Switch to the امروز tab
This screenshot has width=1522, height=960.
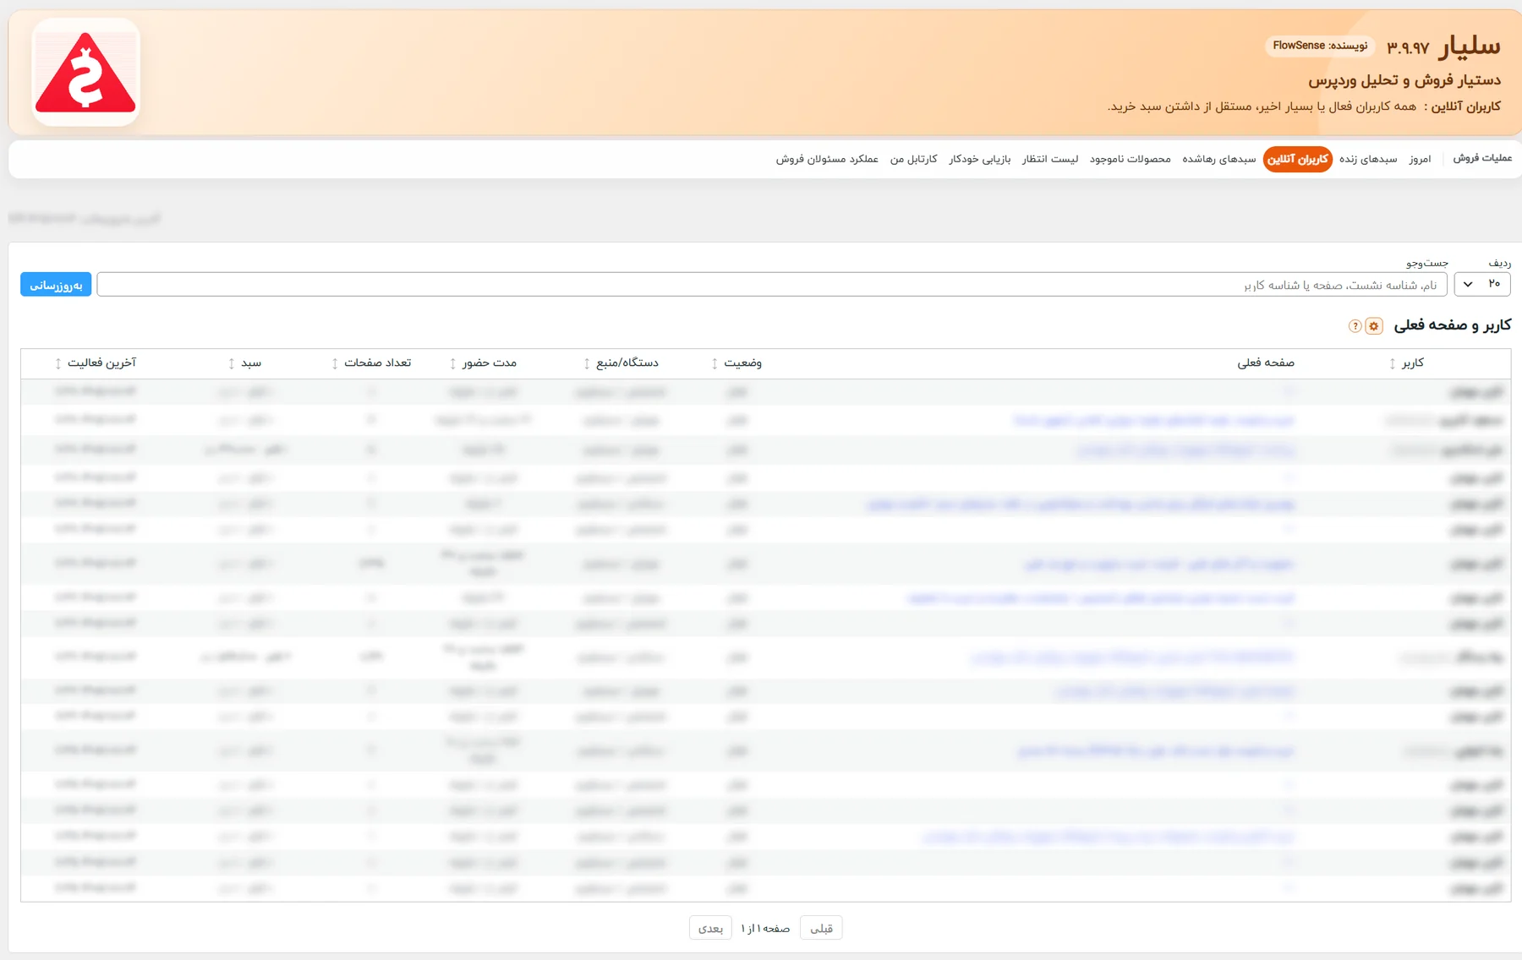point(1420,159)
